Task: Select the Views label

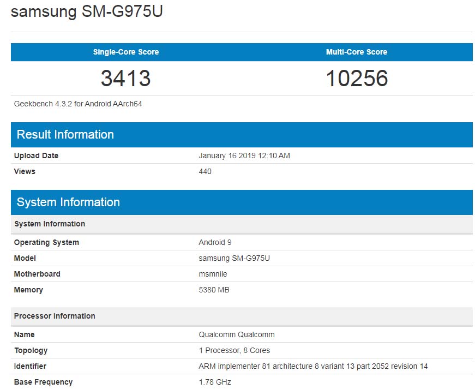Action: click(25, 171)
